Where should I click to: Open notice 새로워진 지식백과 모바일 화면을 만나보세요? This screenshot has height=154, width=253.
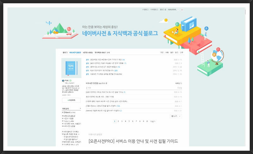click(106, 74)
